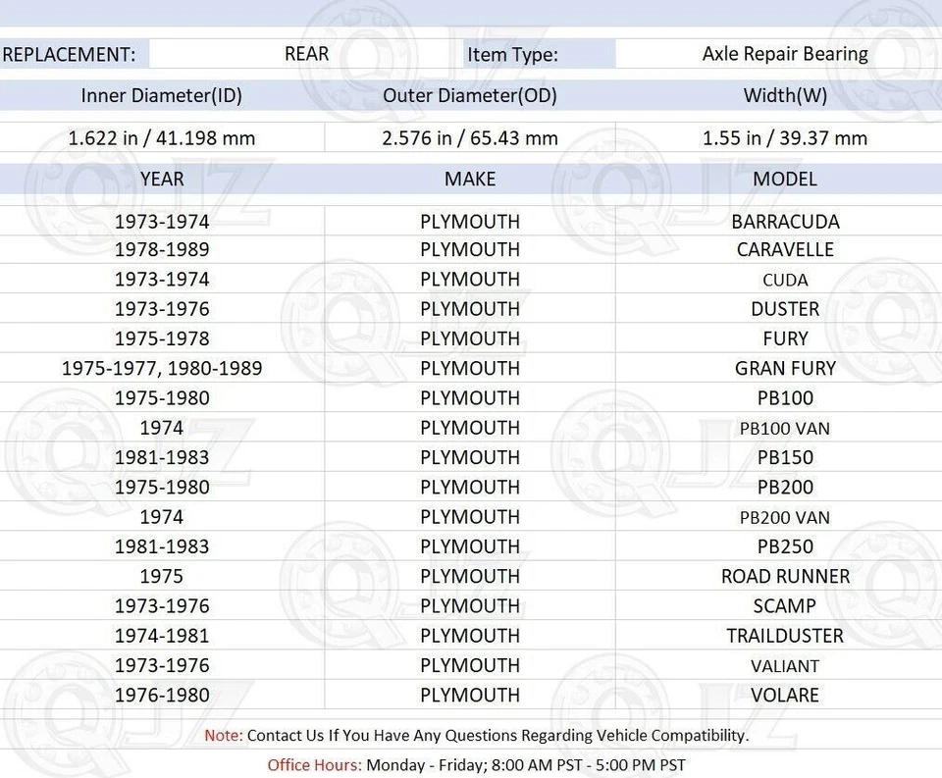Click the Outer Diameter(OD) column header
The width and height of the screenshot is (942, 778).
(470, 96)
